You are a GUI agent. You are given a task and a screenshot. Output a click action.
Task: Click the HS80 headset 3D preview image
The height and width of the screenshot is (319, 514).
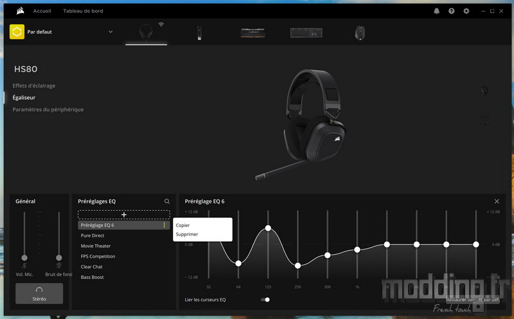click(x=301, y=125)
